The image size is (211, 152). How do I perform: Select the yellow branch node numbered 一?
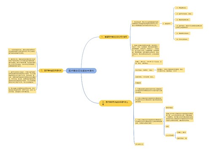(114, 37)
